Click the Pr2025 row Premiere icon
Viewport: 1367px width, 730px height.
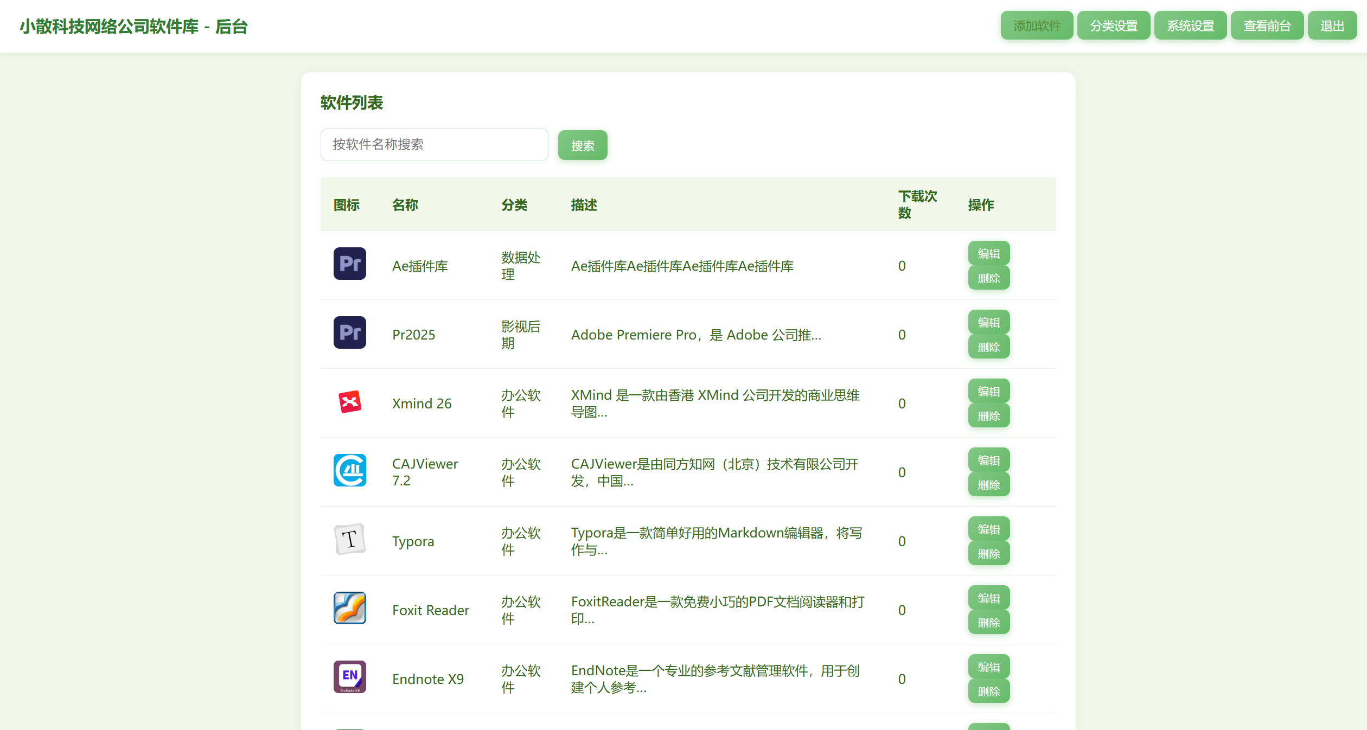349,332
